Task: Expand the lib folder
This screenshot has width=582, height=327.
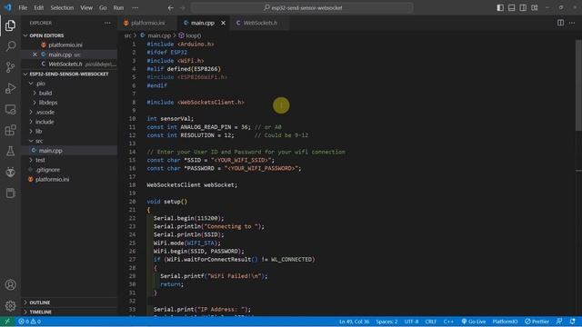Action: pyautogui.click(x=38, y=131)
